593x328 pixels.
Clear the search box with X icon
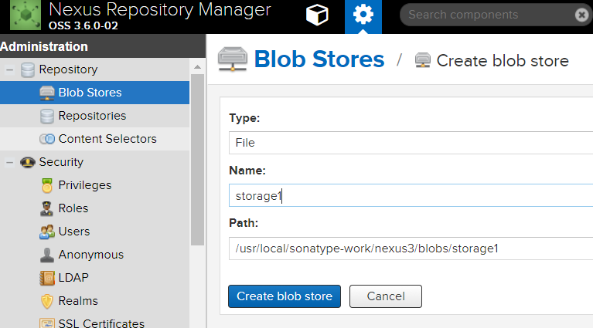click(x=581, y=15)
